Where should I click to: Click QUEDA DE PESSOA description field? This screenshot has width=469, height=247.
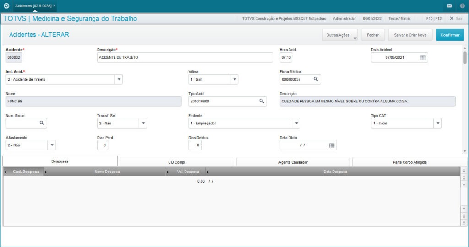pos(368,101)
